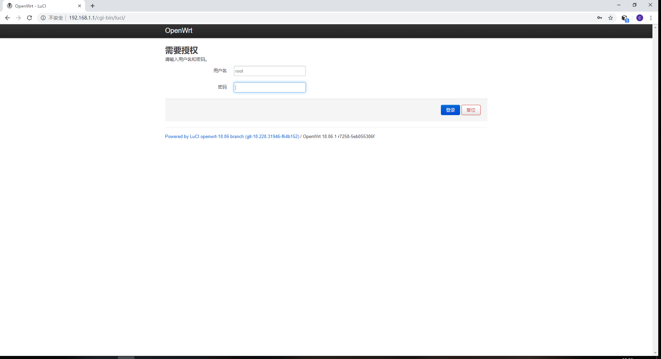Screen dimensions: 661x359
Task: Click the browser forward arrow
Action: [x=19, y=18]
